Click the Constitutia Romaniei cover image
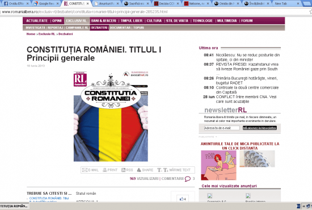Image resolution: width=312 pixels, height=210 pixels. coord(111,116)
